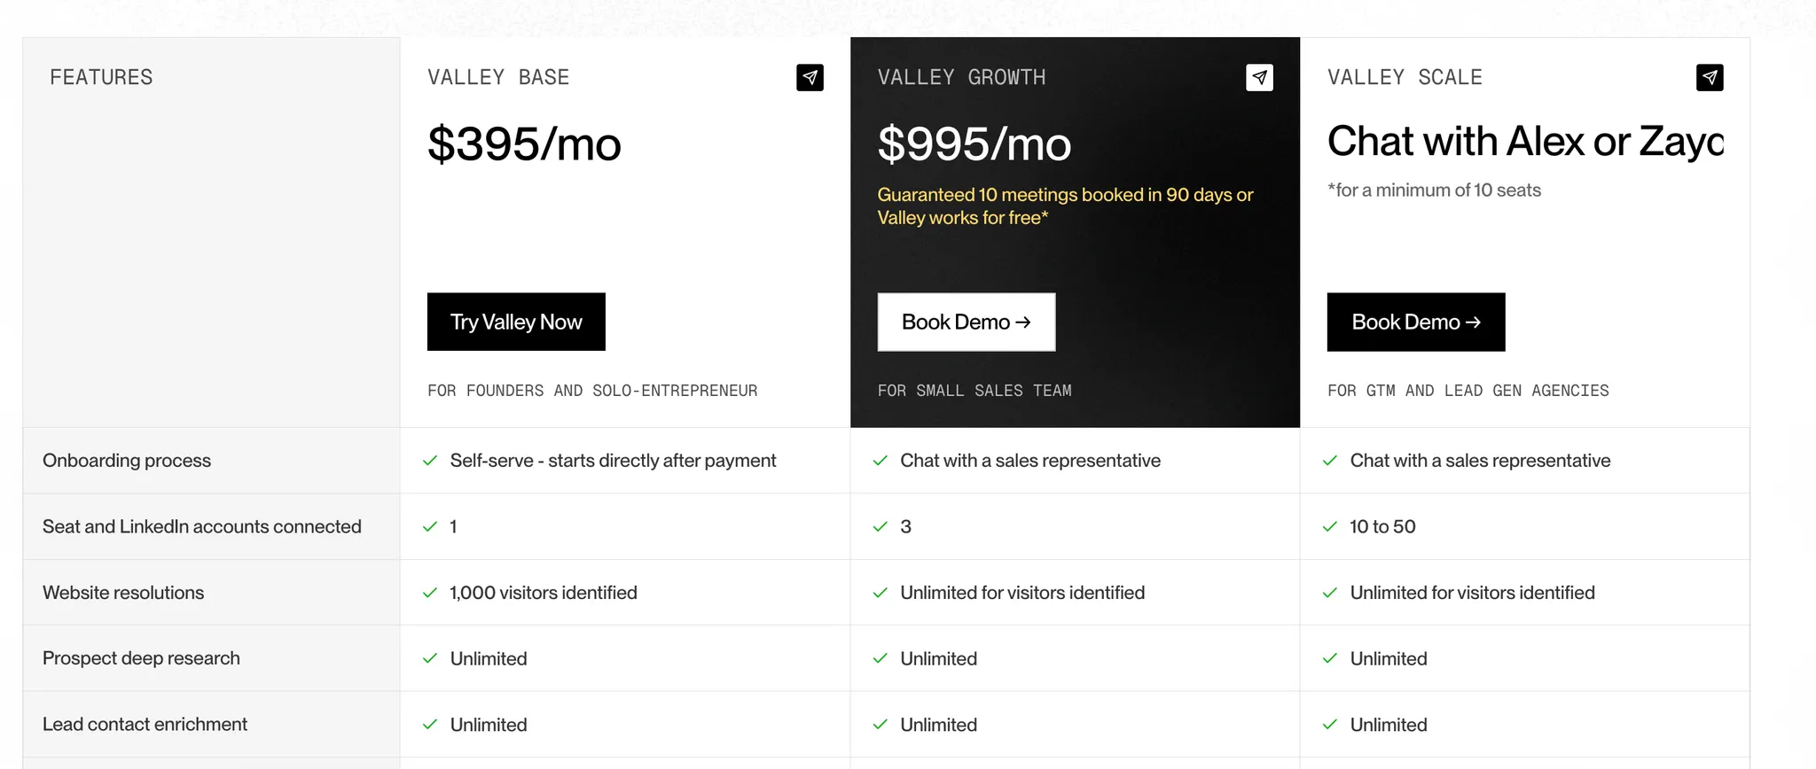Click checkmark beside Self-serve onboarding text
Viewport: 1816px width, 769px height.
pos(430,461)
